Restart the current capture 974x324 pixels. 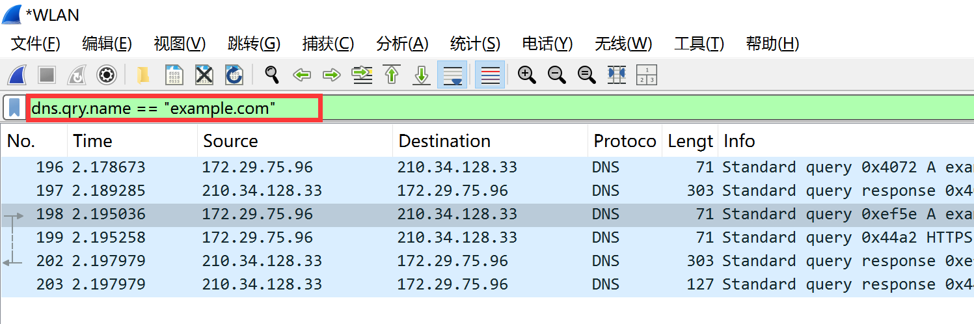77,75
